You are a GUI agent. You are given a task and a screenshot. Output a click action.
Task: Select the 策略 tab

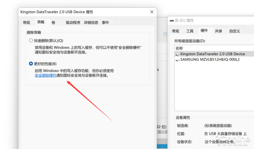tap(41, 22)
